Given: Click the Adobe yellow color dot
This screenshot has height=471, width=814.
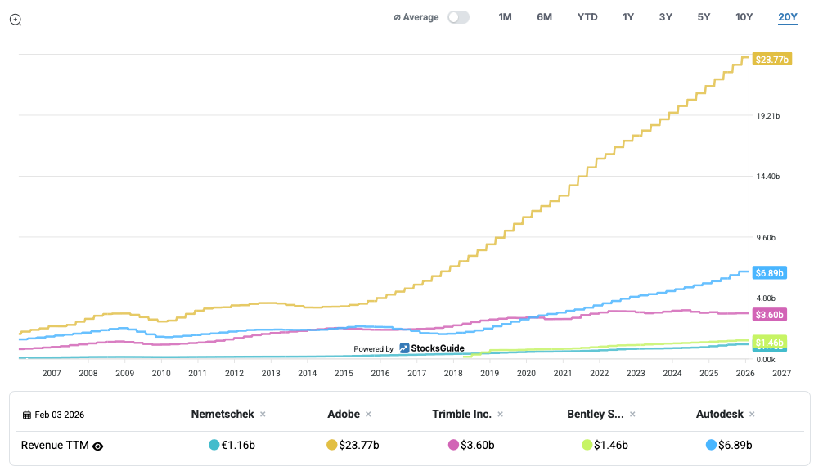Looking at the screenshot, I should pos(331,446).
